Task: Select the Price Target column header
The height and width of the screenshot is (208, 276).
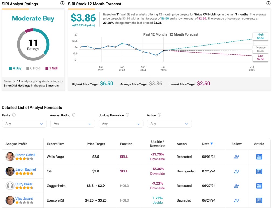Action: [x=96, y=144]
